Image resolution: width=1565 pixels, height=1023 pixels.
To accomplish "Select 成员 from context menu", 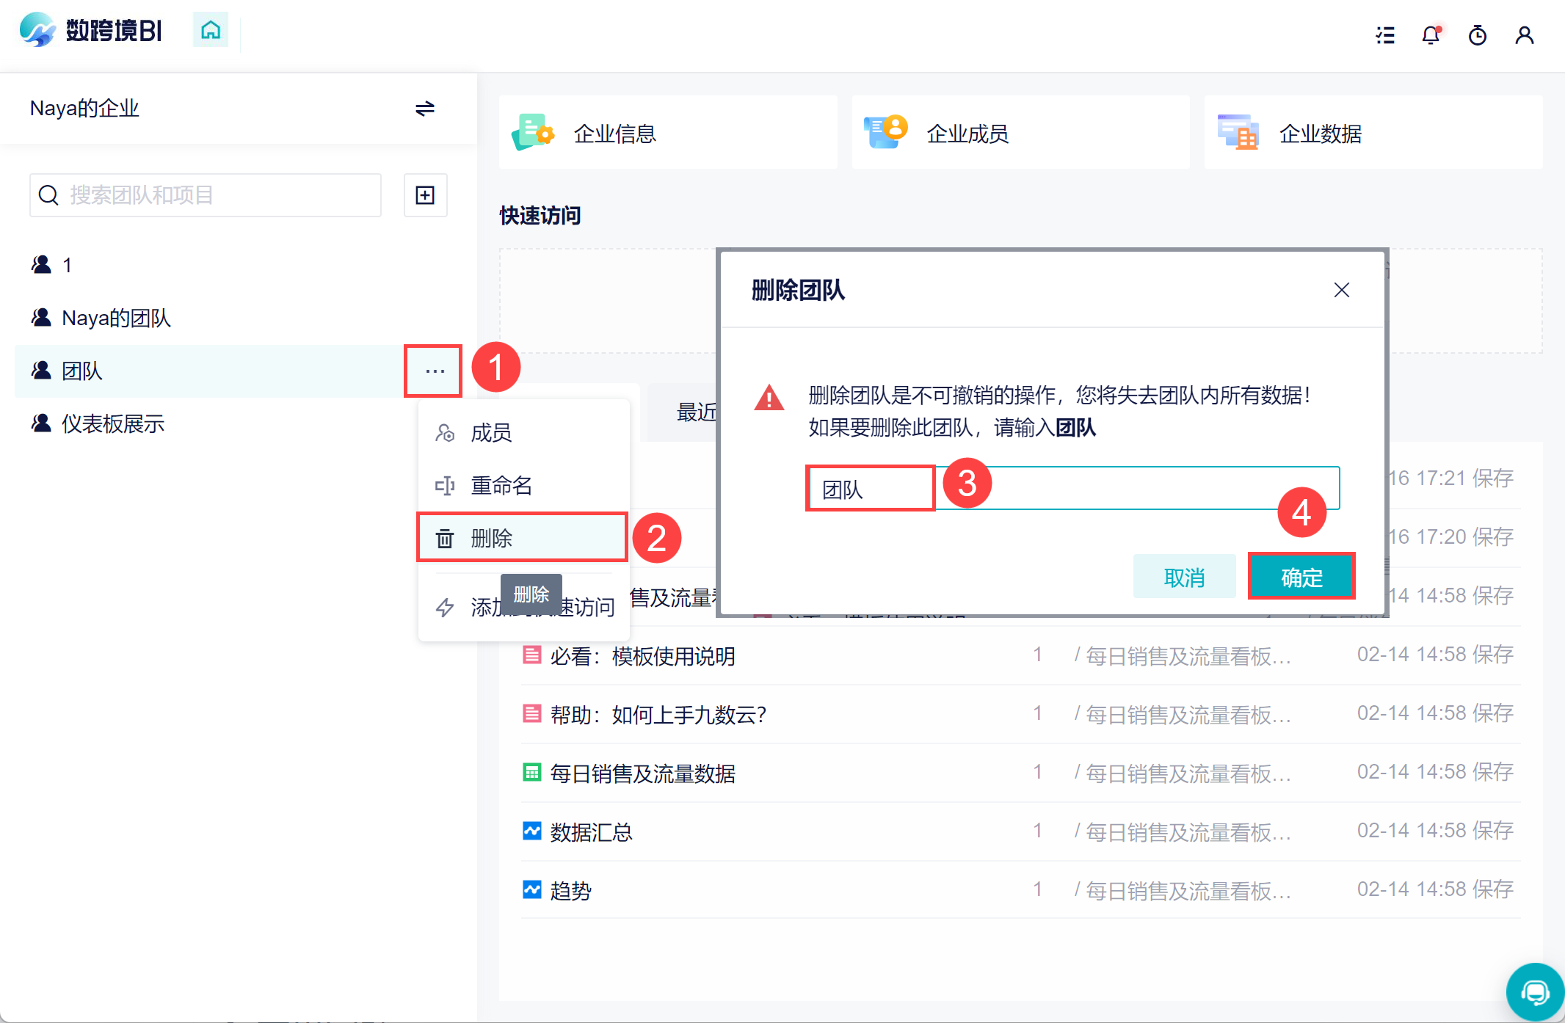I will coord(491,433).
